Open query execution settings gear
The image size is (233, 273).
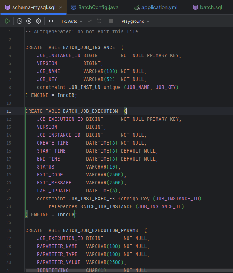pyautogui.click(x=38, y=21)
